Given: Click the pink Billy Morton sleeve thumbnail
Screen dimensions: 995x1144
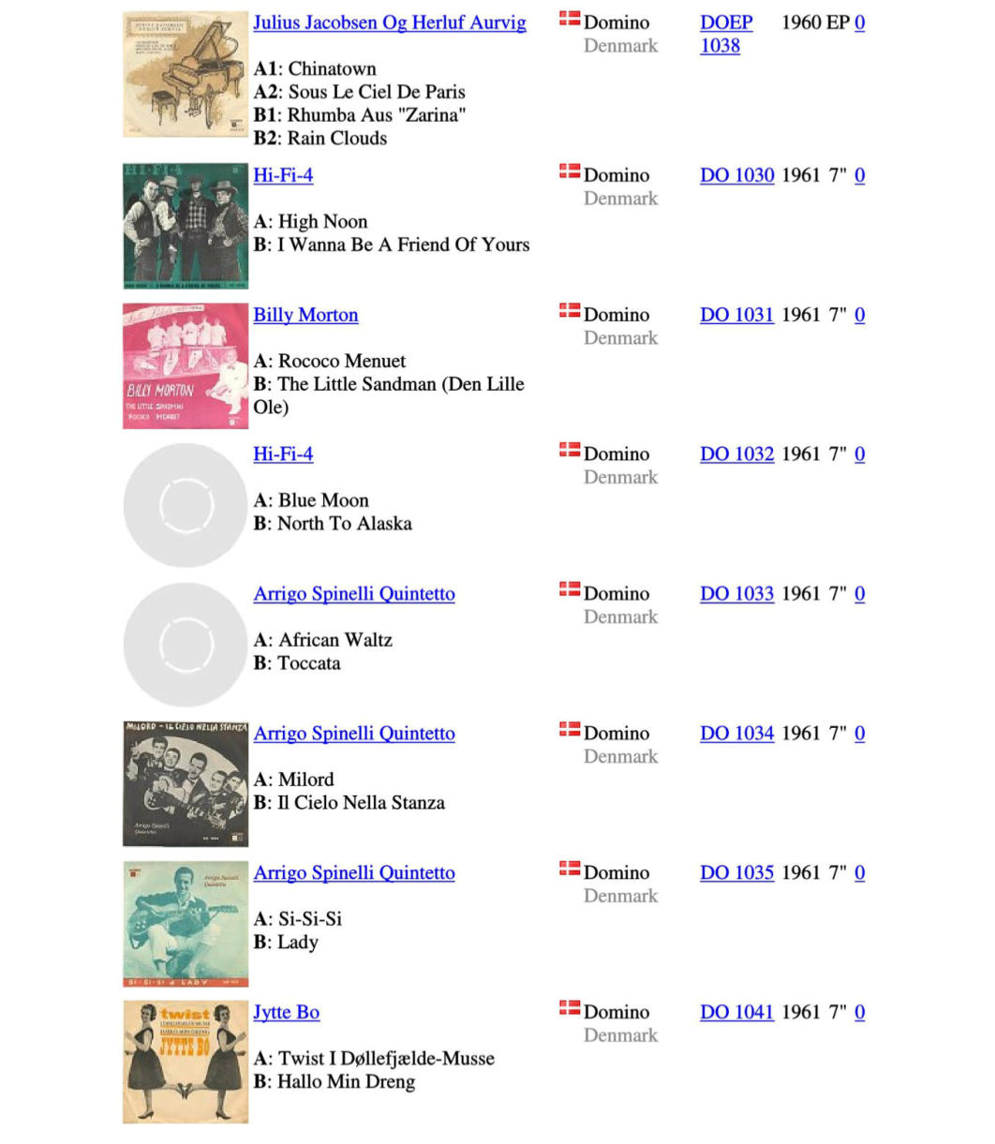Looking at the screenshot, I should (186, 366).
